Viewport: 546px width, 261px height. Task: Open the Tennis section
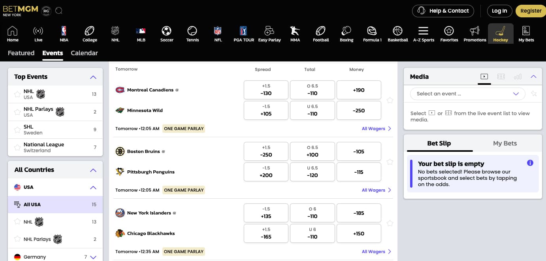point(192,34)
